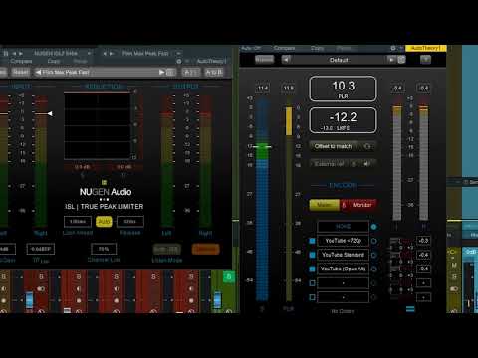
Task: Click the Default preset name field
Action: [339, 60]
